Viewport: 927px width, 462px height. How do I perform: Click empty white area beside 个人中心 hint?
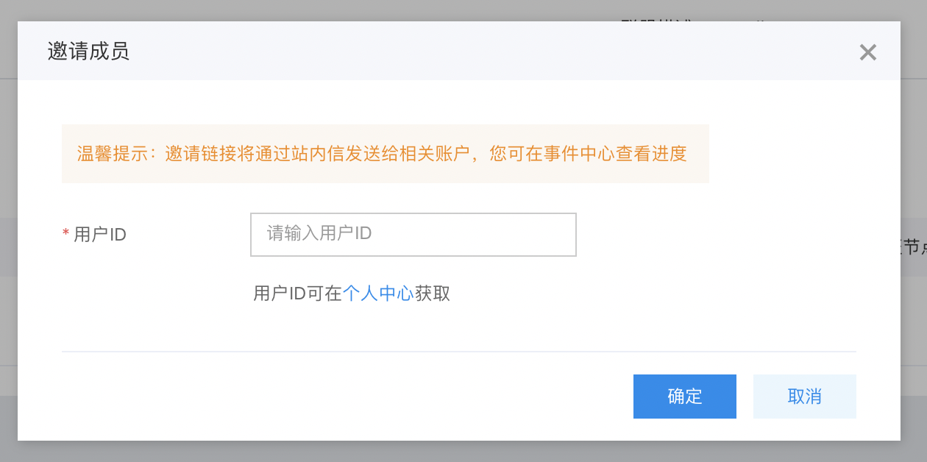(x=647, y=294)
